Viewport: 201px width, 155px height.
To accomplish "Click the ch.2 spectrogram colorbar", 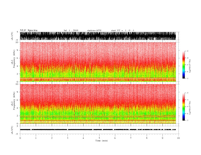I will 183,107.
